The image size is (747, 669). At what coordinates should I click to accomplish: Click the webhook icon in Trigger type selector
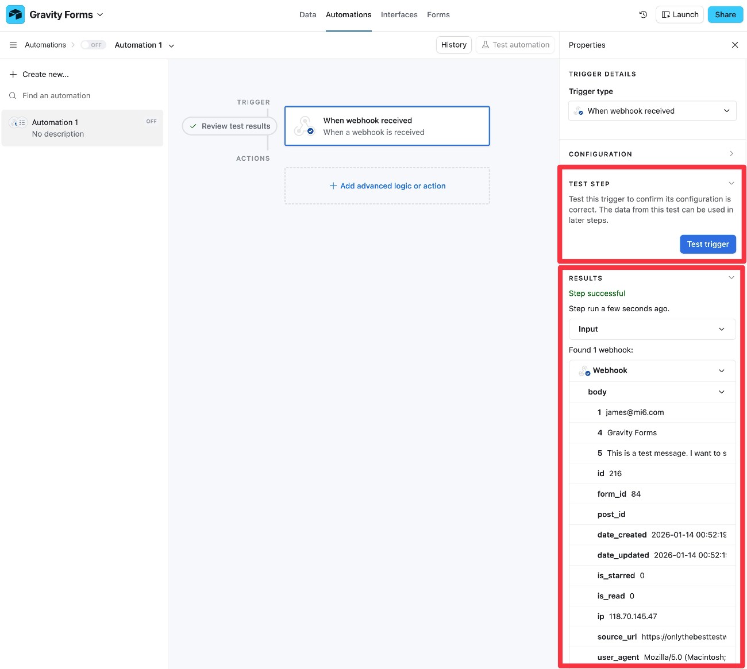pos(579,111)
